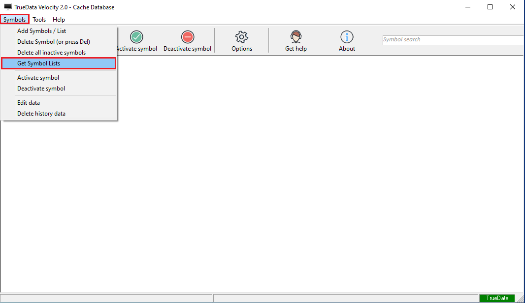Close the TrueData Velocity window

[x=512, y=7]
